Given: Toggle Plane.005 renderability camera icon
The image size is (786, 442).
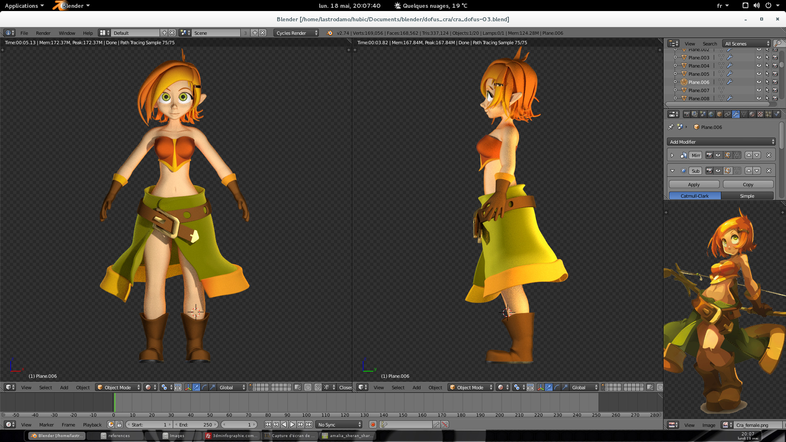Looking at the screenshot, I should (775, 74).
